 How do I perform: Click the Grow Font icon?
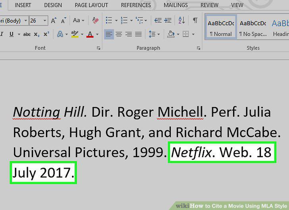54,20
